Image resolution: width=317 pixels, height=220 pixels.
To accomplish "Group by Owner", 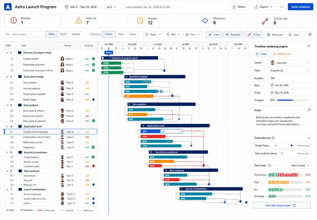I will click(x=133, y=34).
